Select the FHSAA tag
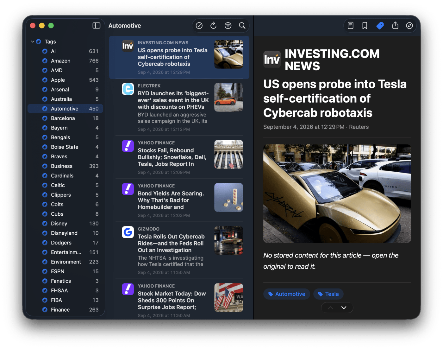The height and width of the screenshot is (349, 443). pyautogui.click(x=66, y=290)
